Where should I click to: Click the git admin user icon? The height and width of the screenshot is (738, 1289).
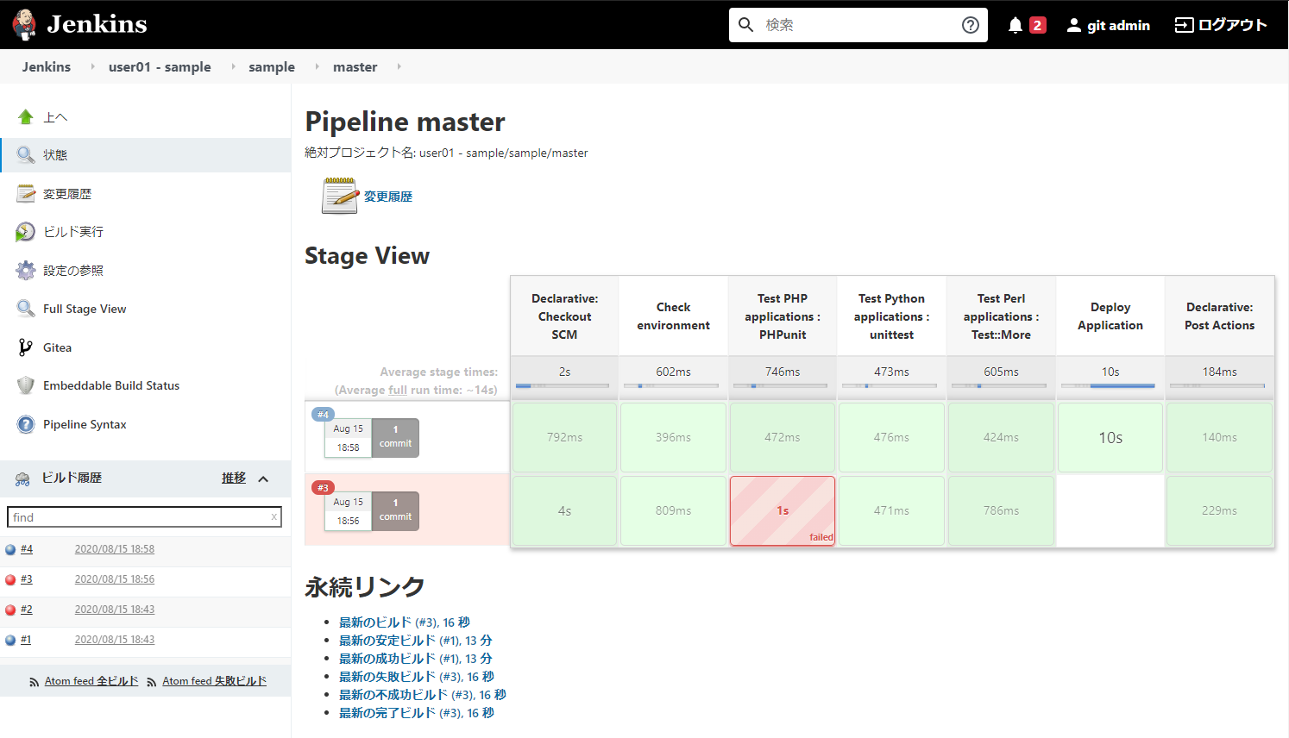point(1074,25)
